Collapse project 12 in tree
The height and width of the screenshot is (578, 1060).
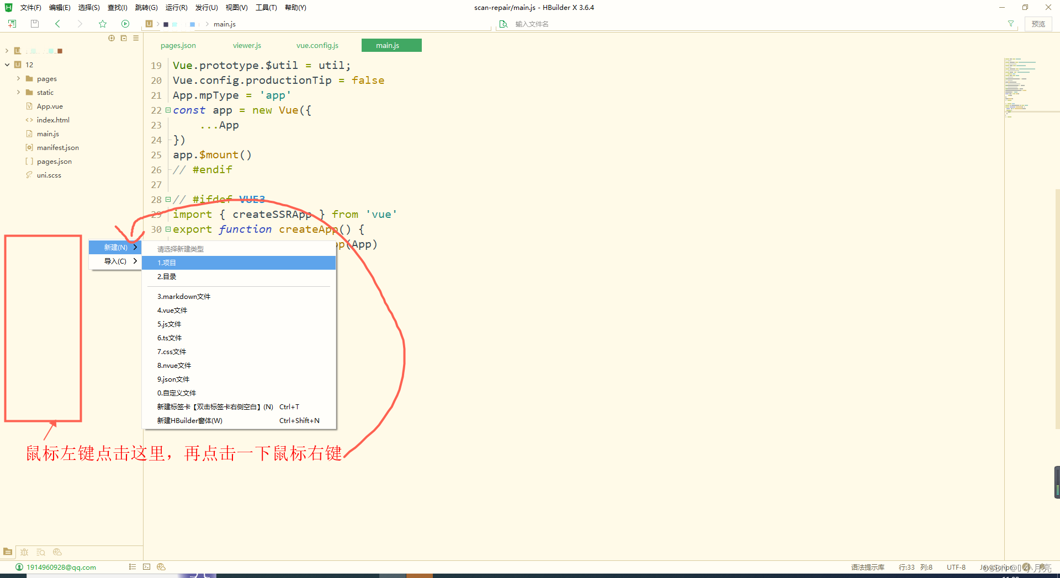tap(7, 65)
